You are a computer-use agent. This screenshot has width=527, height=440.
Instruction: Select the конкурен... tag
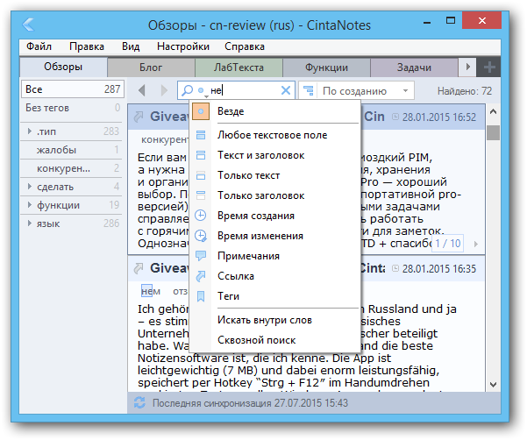(72, 168)
